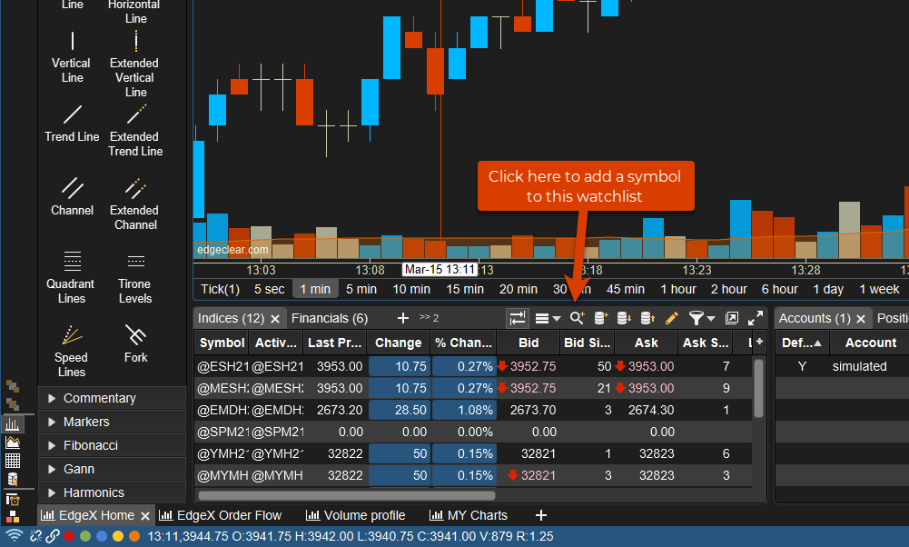Click the watchlist vertical scrollbar
This screenshot has width=909, height=547.
tap(758, 388)
